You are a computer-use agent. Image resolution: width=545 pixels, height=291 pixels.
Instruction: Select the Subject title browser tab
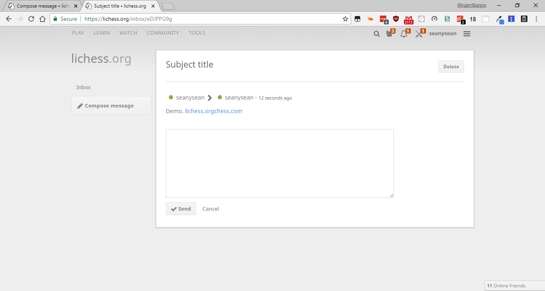(x=120, y=6)
